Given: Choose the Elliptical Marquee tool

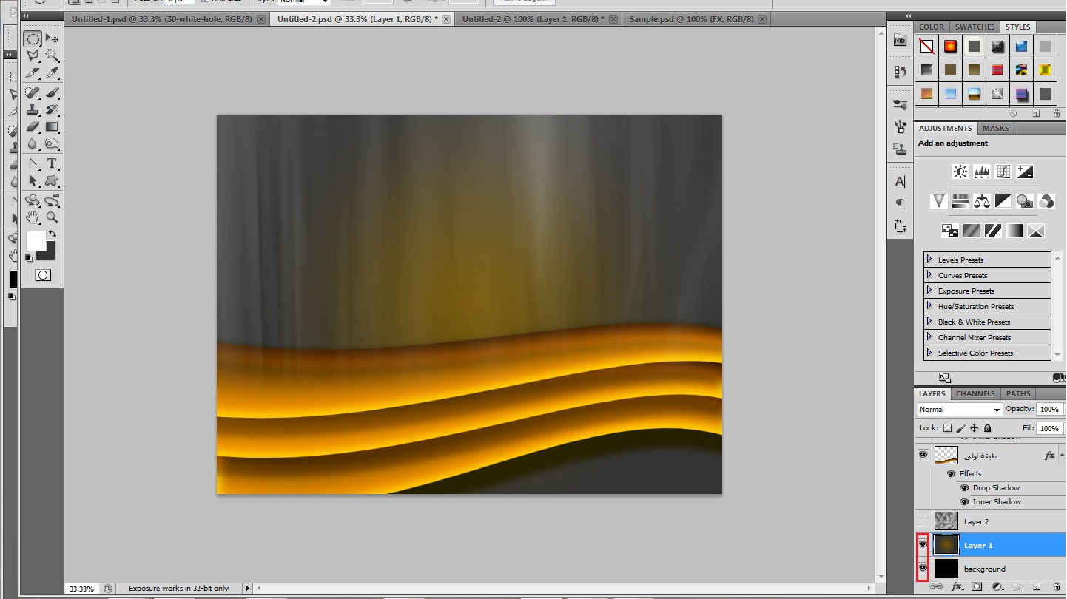Looking at the screenshot, I should [x=33, y=38].
